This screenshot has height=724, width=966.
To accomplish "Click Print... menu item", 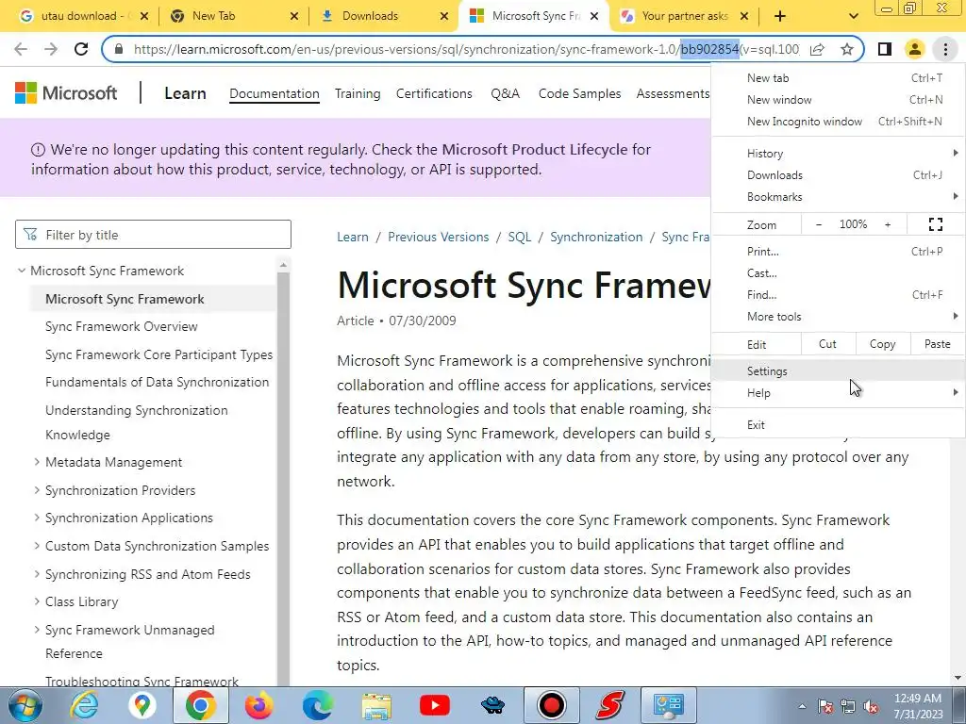I will pyautogui.click(x=839, y=251).
